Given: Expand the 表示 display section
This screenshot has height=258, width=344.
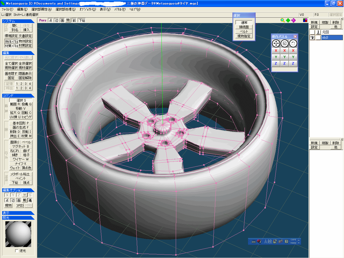Looking at the screenshot, I should coord(18,213).
